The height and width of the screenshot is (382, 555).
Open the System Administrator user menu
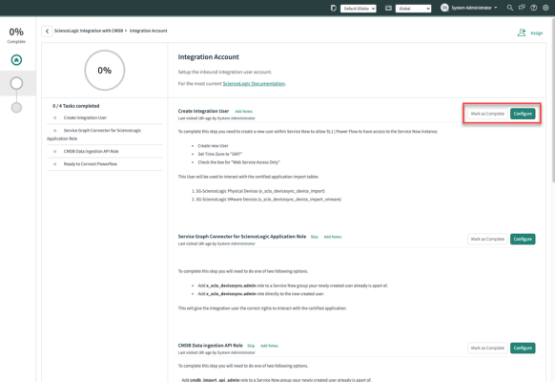[474, 8]
